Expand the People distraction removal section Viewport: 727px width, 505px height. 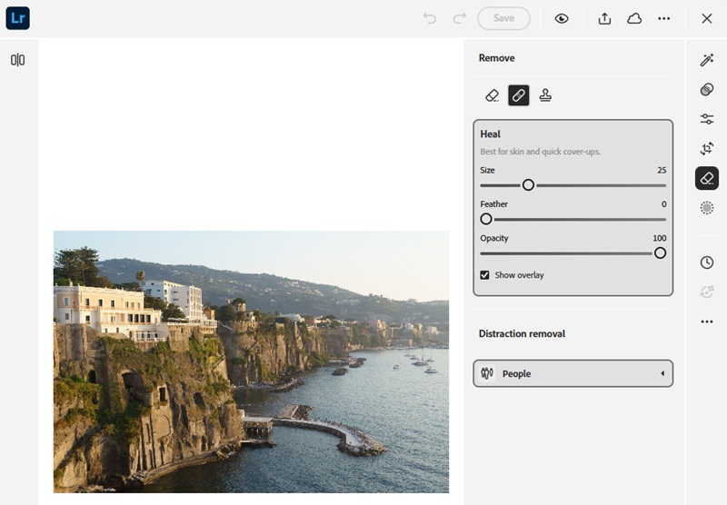click(573, 373)
